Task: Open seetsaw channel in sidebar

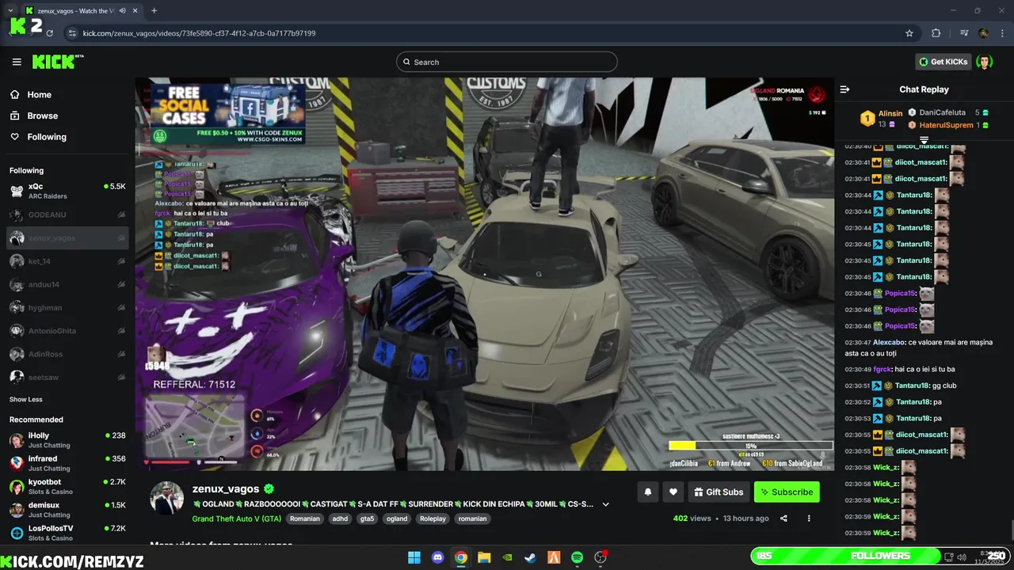Action: (x=67, y=377)
